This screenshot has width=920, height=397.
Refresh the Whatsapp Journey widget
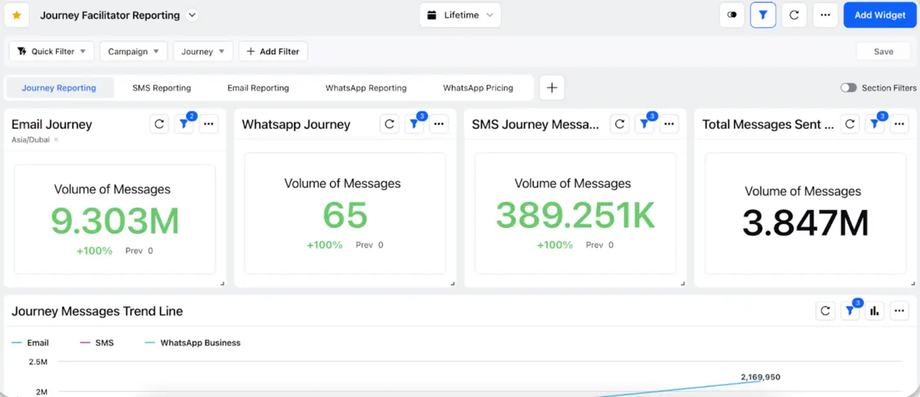pos(389,124)
